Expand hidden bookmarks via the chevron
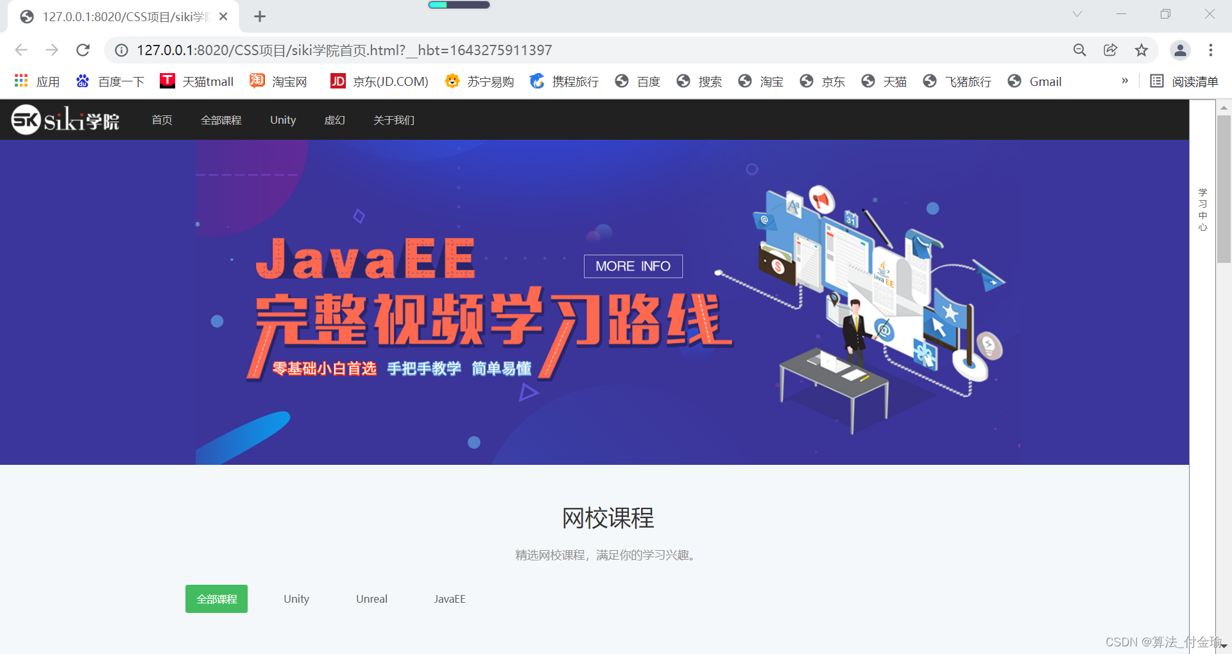Viewport: 1232px width, 654px height. pos(1125,81)
